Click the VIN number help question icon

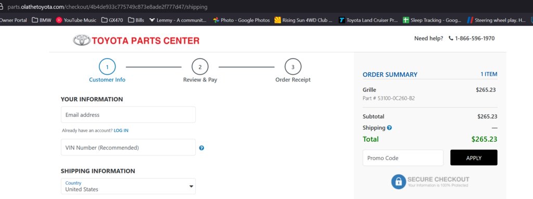tap(201, 148)
